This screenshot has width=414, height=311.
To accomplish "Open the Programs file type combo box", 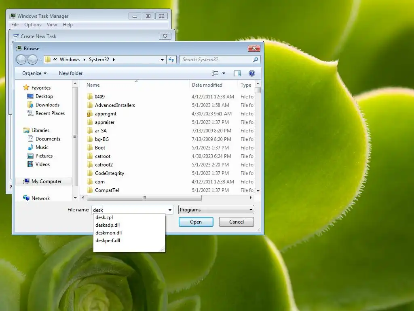I will pyautogui.click(x=216, y=210).
